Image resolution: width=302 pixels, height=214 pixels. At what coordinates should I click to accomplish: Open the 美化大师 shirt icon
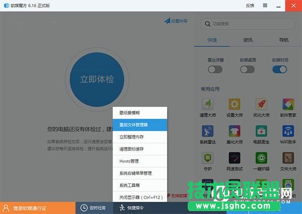[x=235, y=131]
